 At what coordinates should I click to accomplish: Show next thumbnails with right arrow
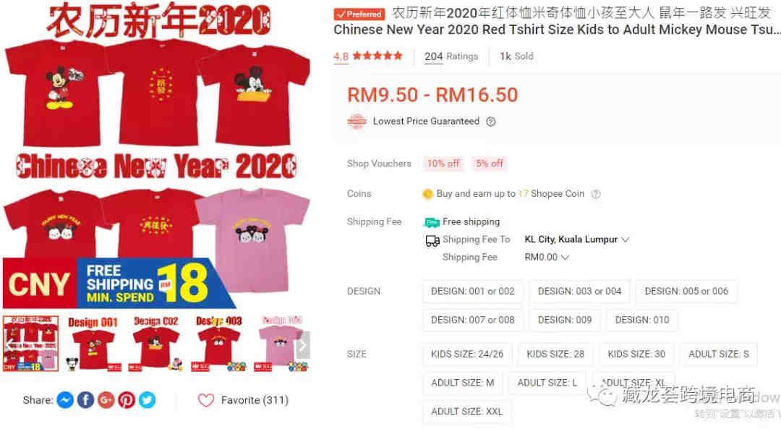point(302,345)
